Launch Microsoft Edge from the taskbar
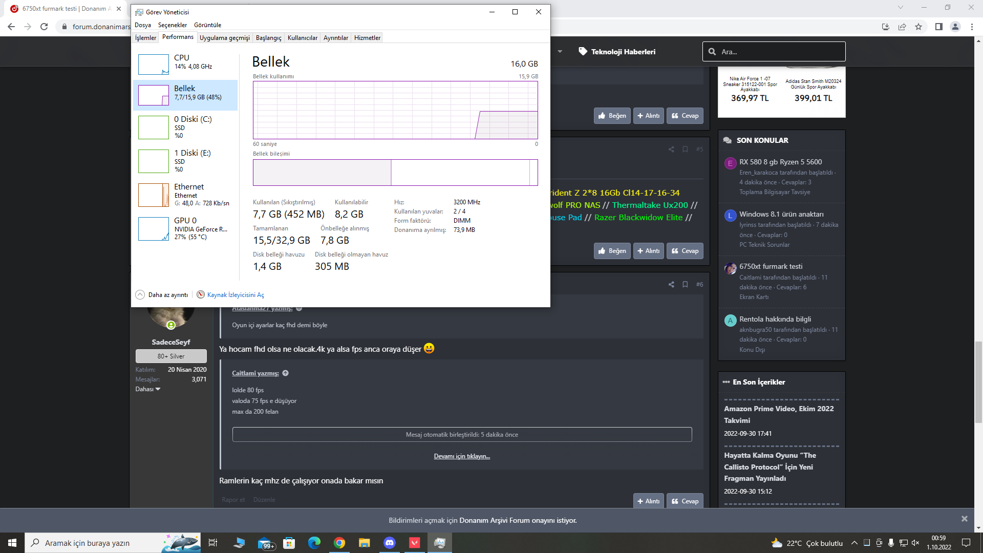 click(314, 543)
